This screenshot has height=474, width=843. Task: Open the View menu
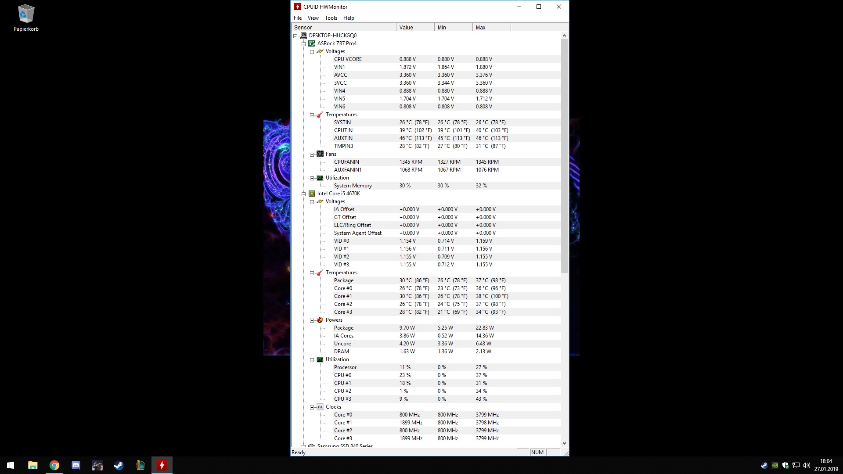point(313,18)
